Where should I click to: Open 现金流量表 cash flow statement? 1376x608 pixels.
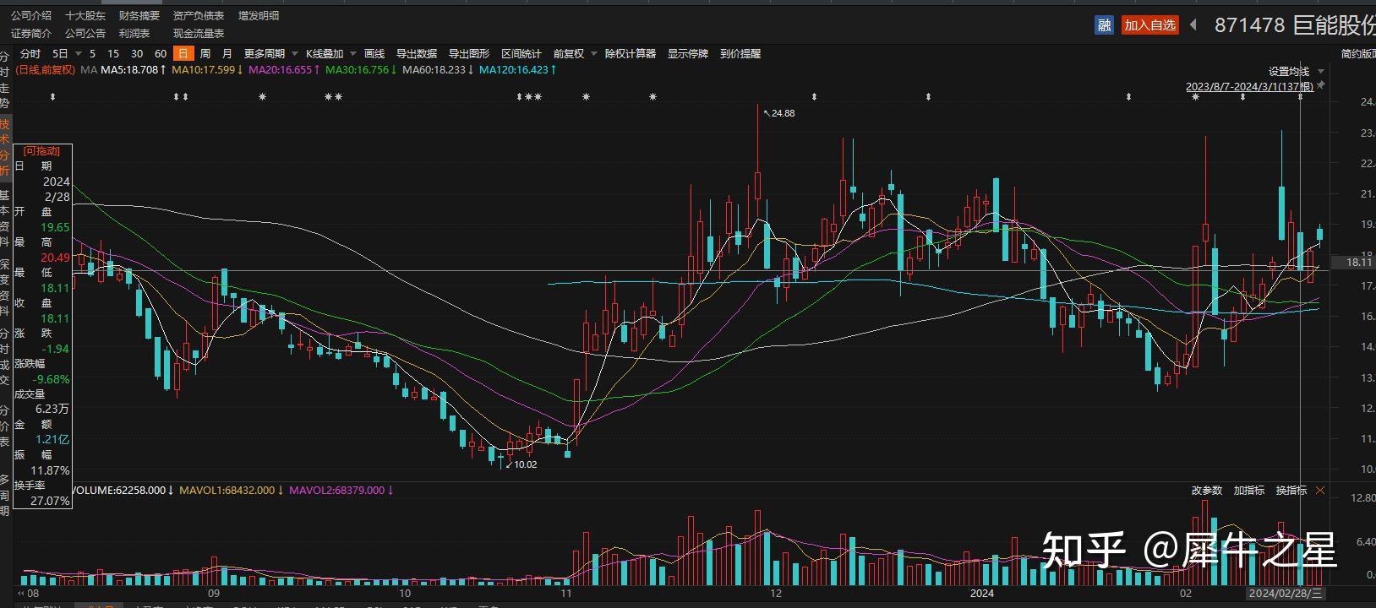coord(199,34)
